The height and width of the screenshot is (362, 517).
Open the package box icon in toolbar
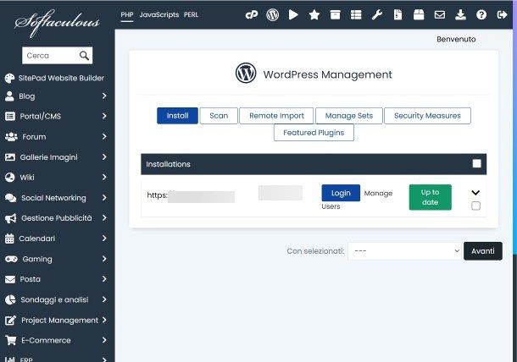click(x=419, y=15)
